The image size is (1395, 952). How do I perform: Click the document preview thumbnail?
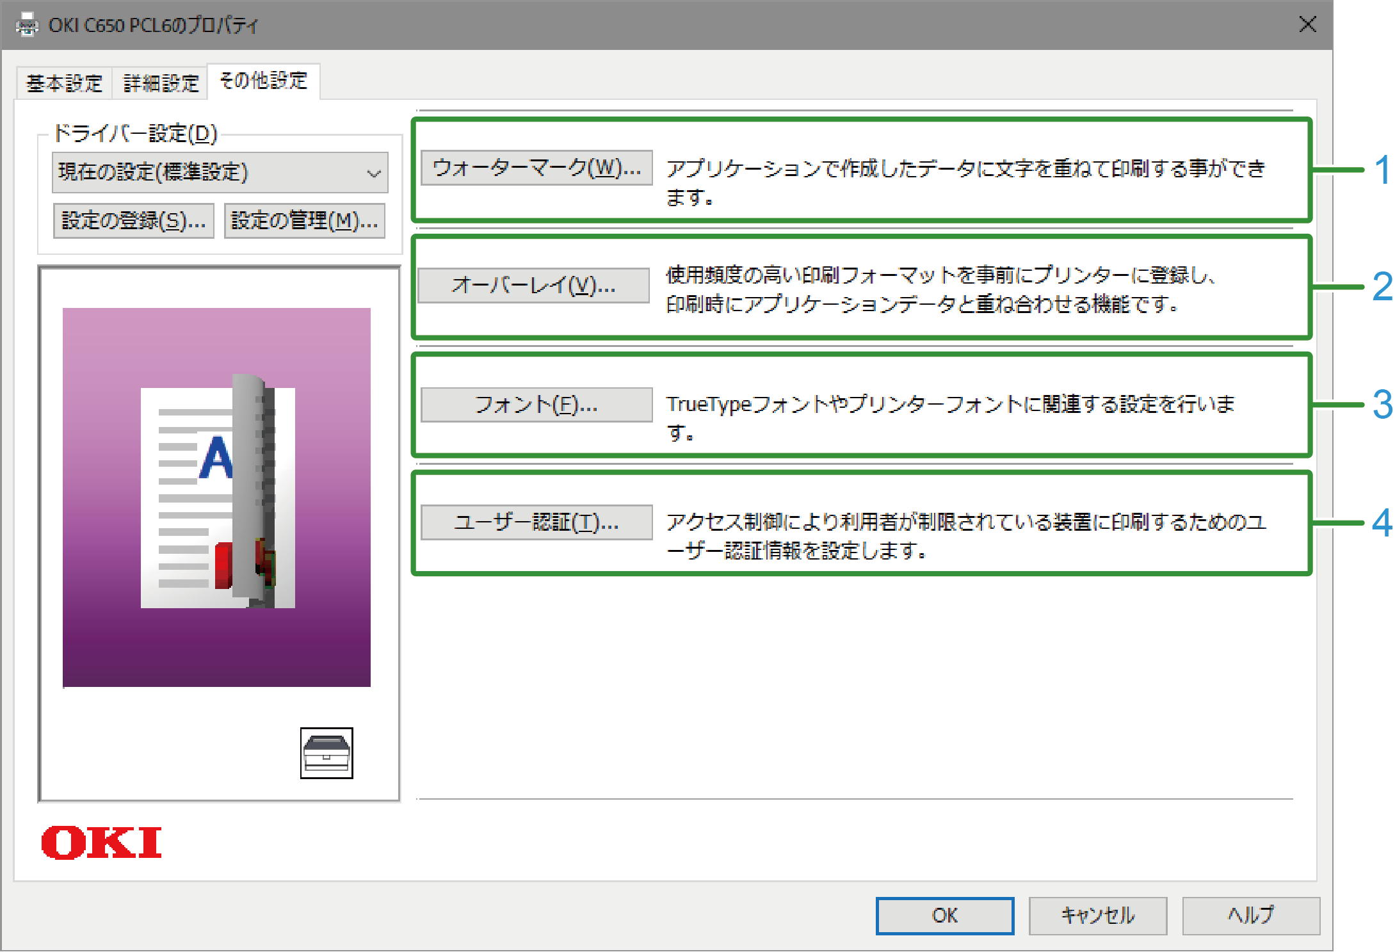(x=216, y=497)
